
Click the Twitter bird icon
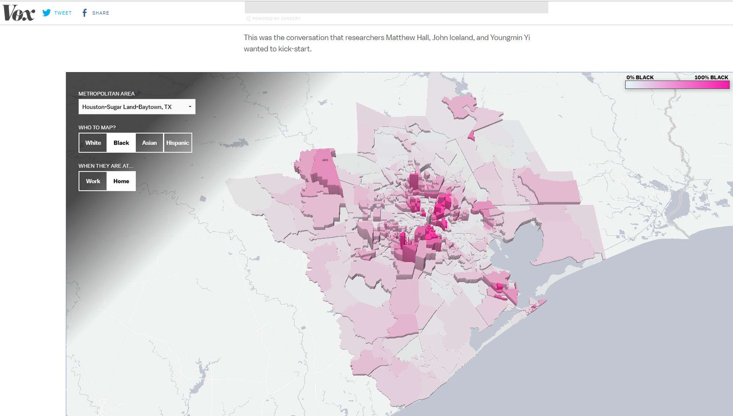click(x=47, y=12)
